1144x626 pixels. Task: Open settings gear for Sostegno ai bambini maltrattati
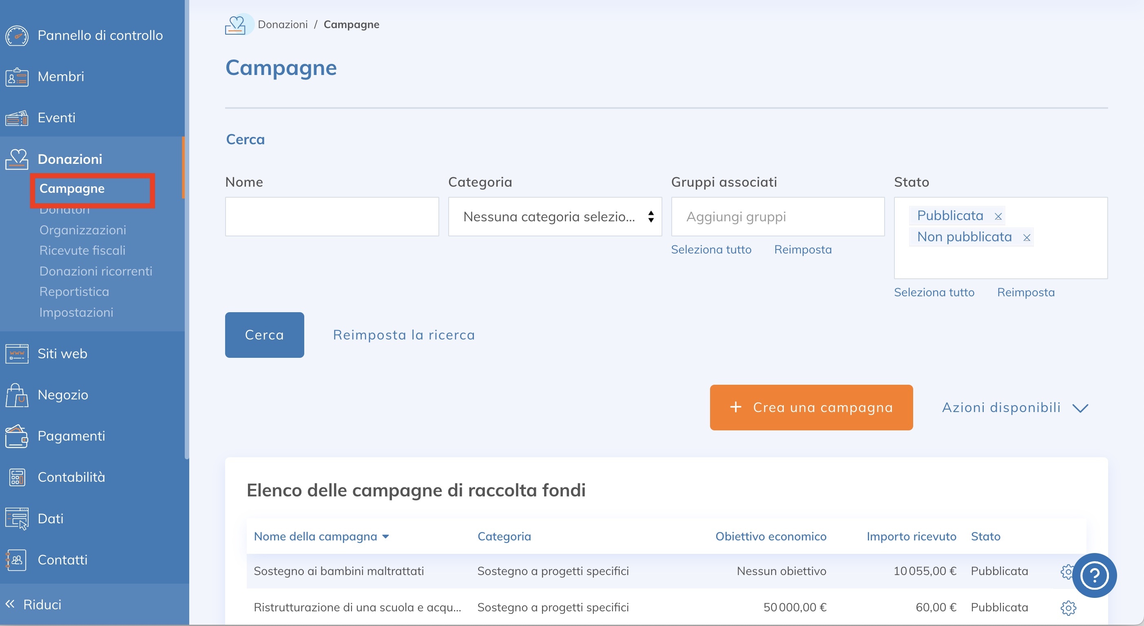1069,572
